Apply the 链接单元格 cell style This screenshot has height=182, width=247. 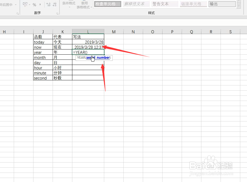click(194, 4)
